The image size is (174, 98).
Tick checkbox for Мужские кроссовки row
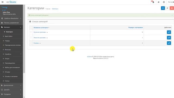point(31,32)
